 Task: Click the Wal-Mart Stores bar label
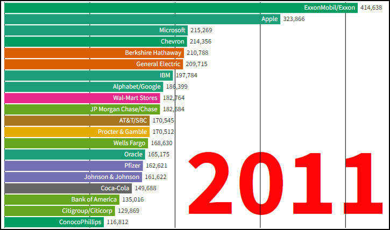(135, 98)
